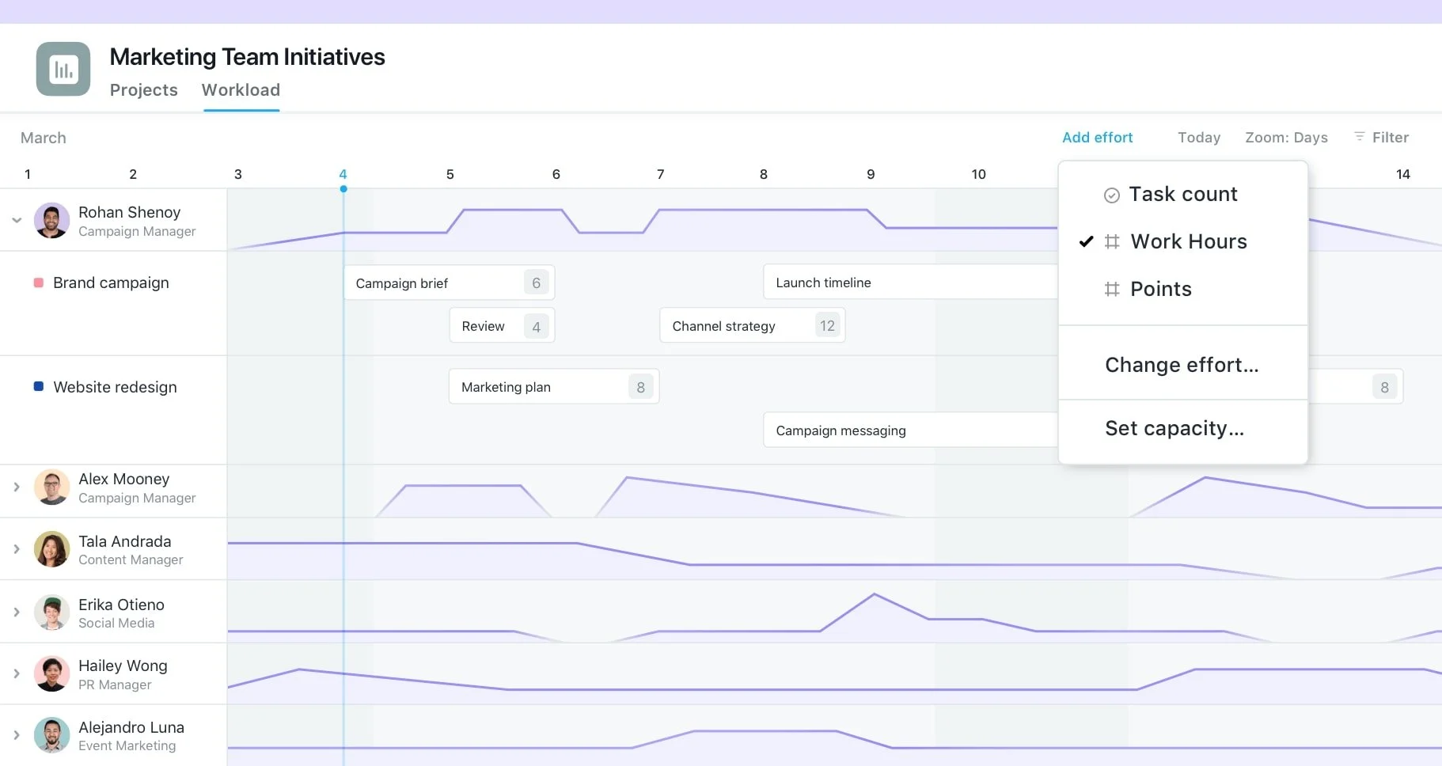Screen dimensions: 1442x766
Task: Jump to Today on the timeline
Action: pos(1198,137)
